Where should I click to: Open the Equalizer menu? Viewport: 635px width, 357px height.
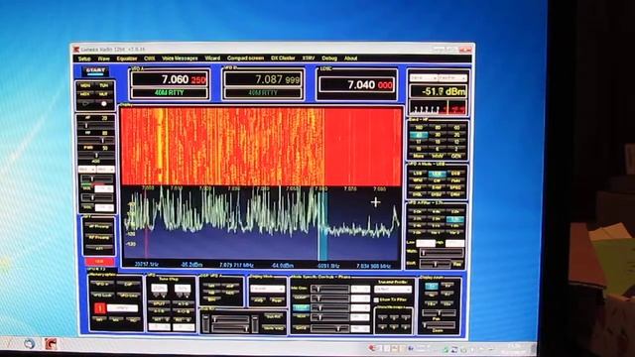pyautogui.click(x=127, y=59)
